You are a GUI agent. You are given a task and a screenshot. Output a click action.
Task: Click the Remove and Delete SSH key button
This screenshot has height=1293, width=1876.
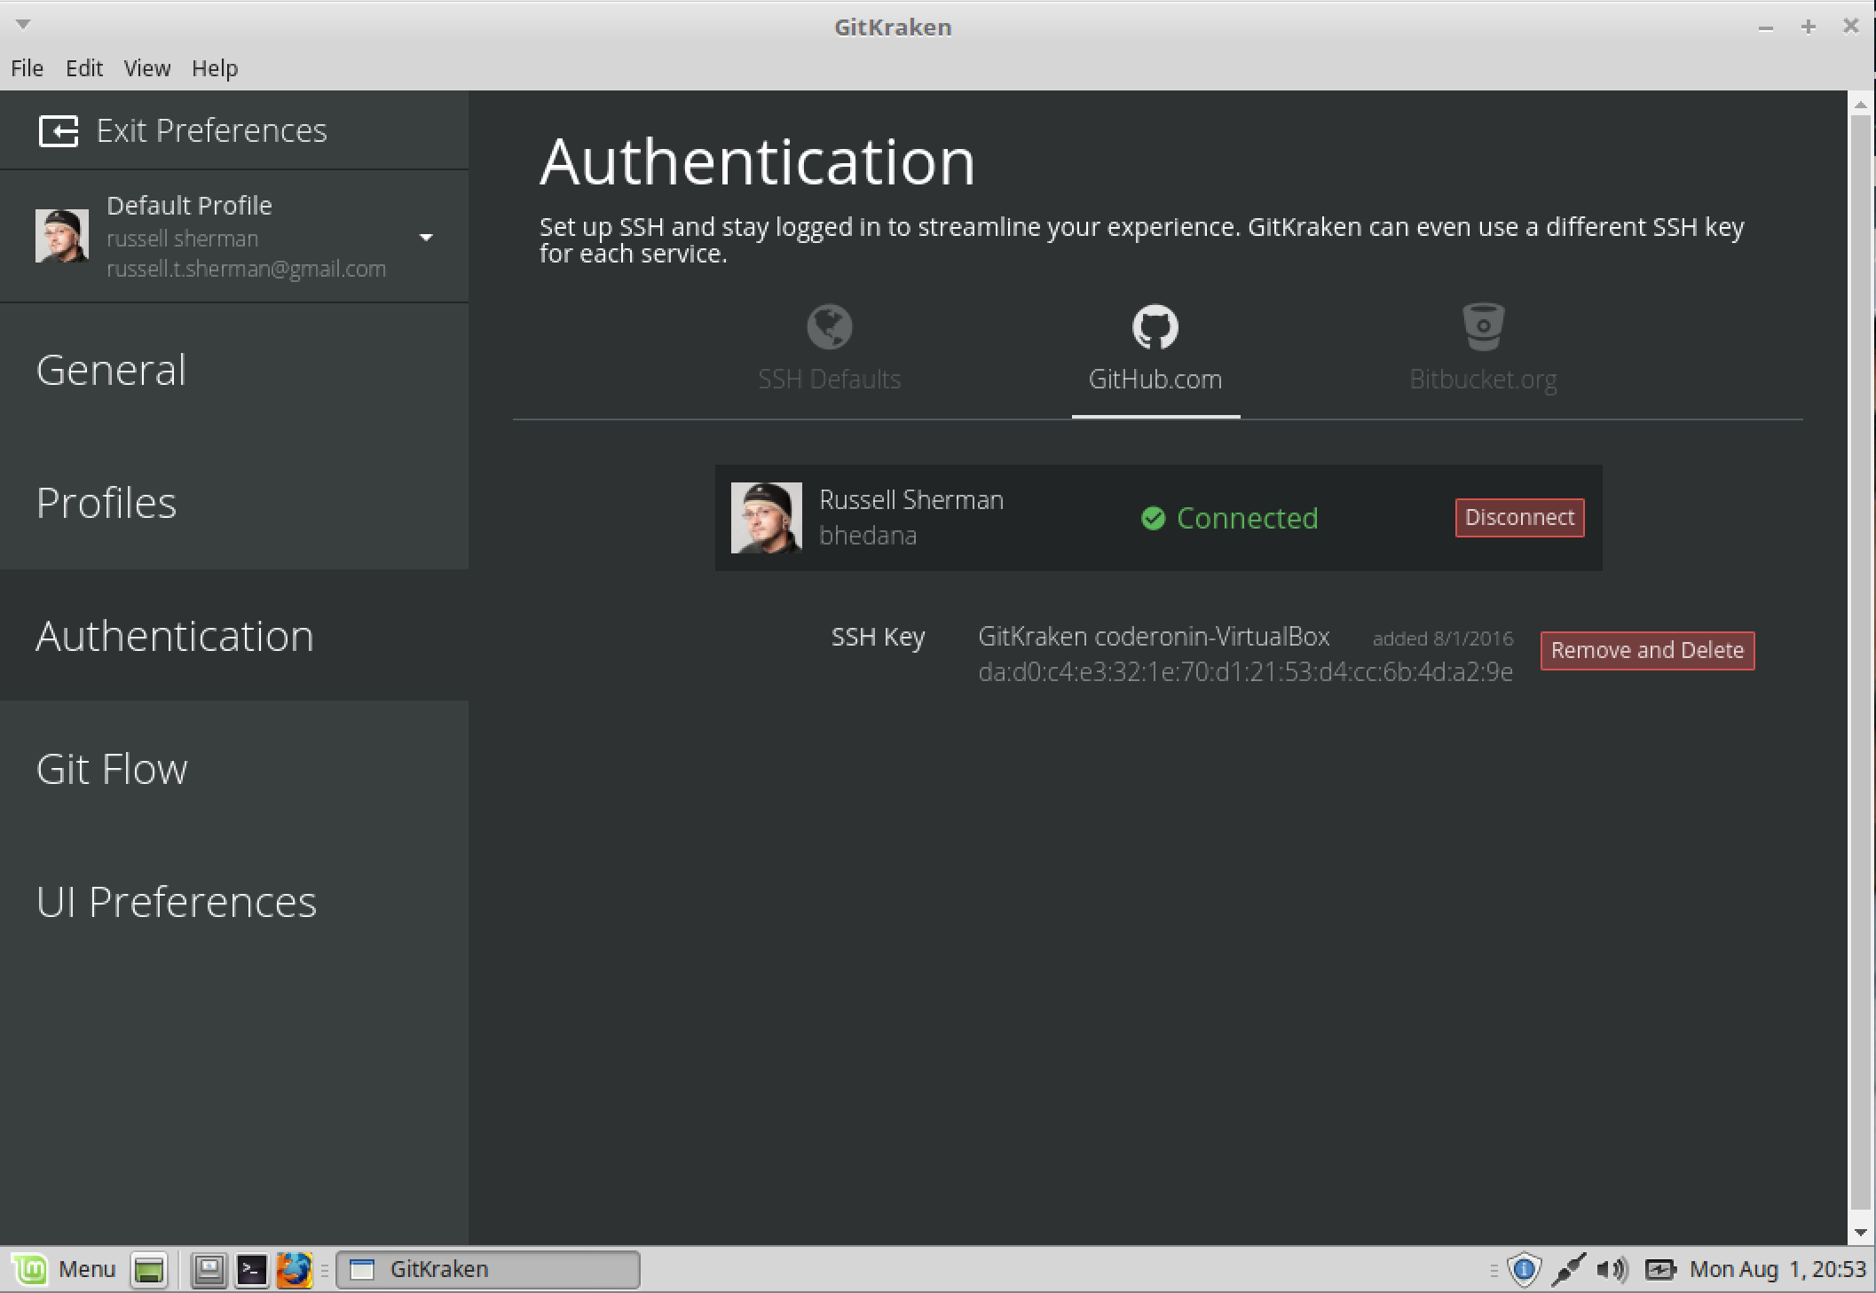1647,651
